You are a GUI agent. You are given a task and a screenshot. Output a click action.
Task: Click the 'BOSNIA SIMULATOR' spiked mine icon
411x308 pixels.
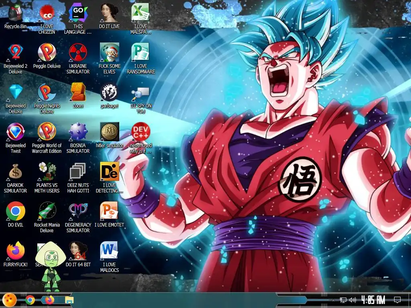(x=78, y=132)
